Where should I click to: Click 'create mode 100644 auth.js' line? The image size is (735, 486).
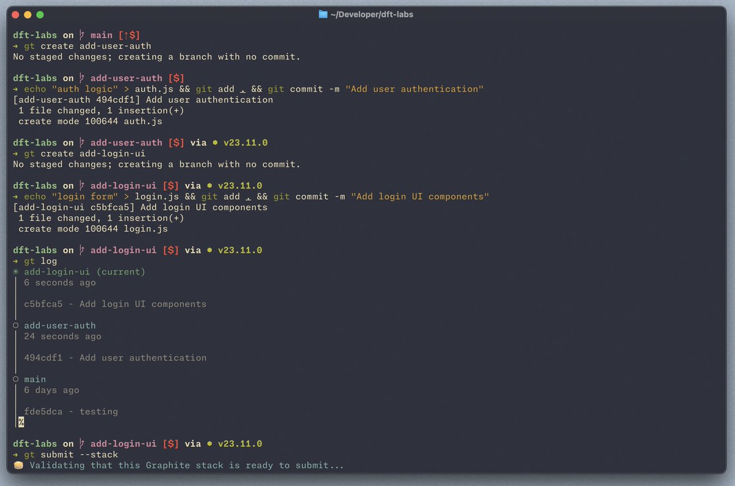90,121
